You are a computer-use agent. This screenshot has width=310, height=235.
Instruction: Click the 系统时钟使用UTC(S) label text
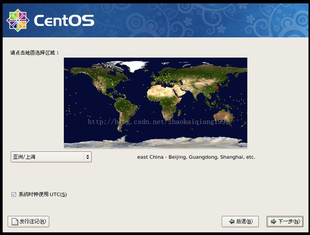coord(42,194)
